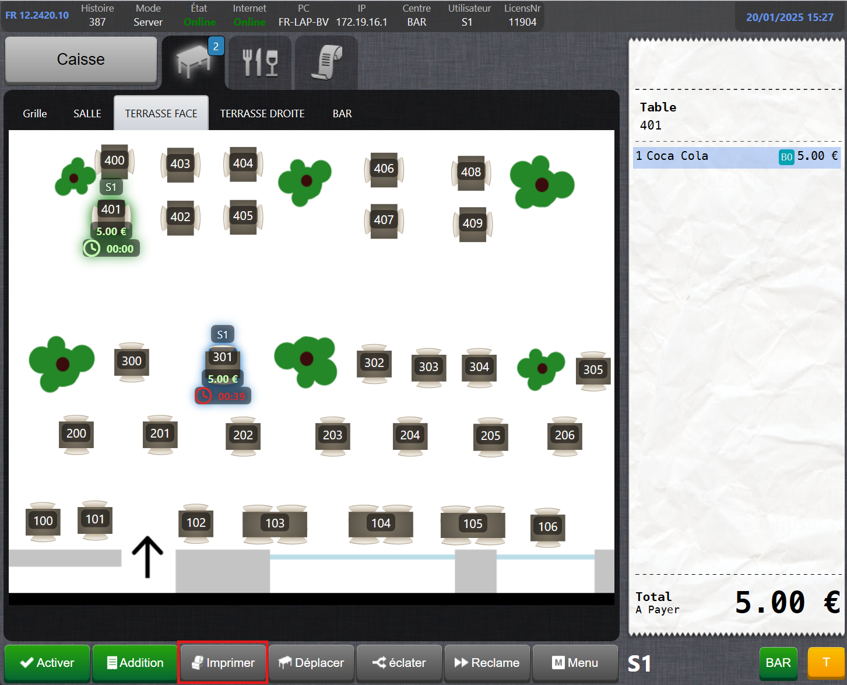Screen dimensions: 847x685
Task: Open the Grille tab
Action: pyautogui.click(x=35, y=114)
